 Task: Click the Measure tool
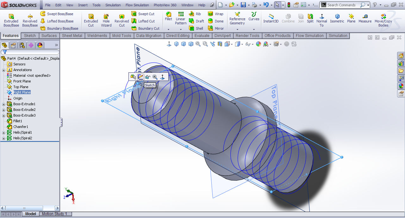click(365, 19)
